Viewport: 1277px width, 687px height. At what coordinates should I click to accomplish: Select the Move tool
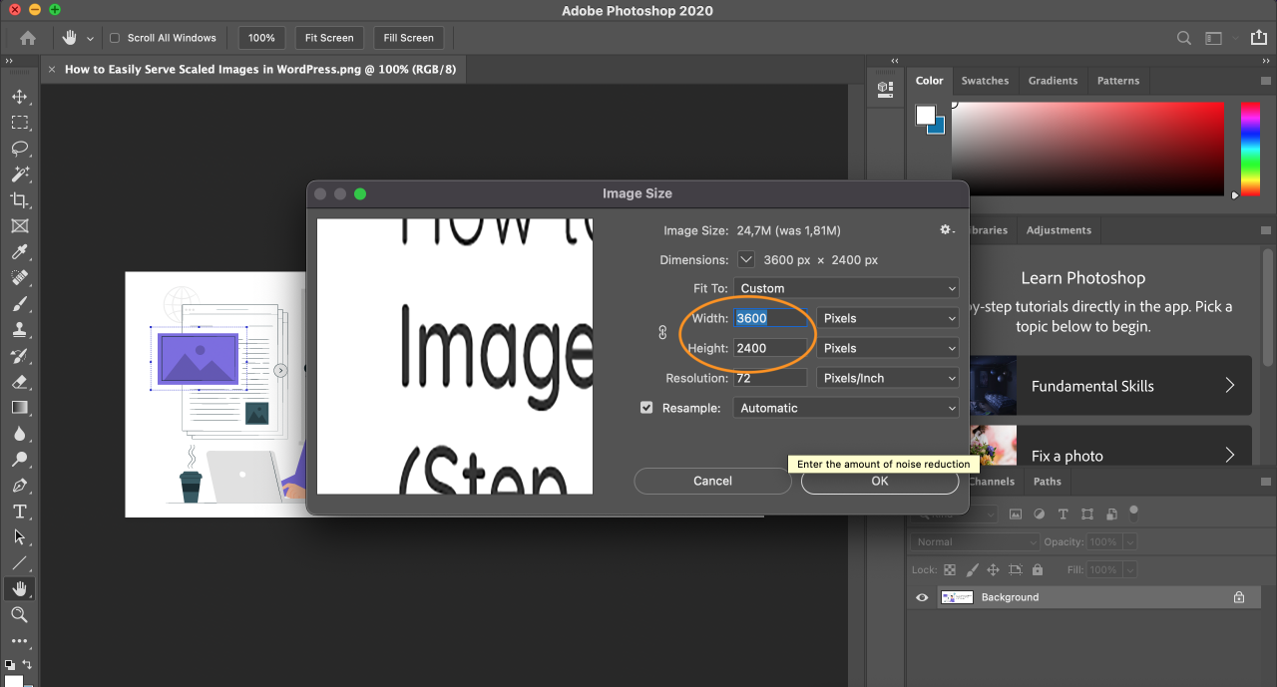point(20,97)
